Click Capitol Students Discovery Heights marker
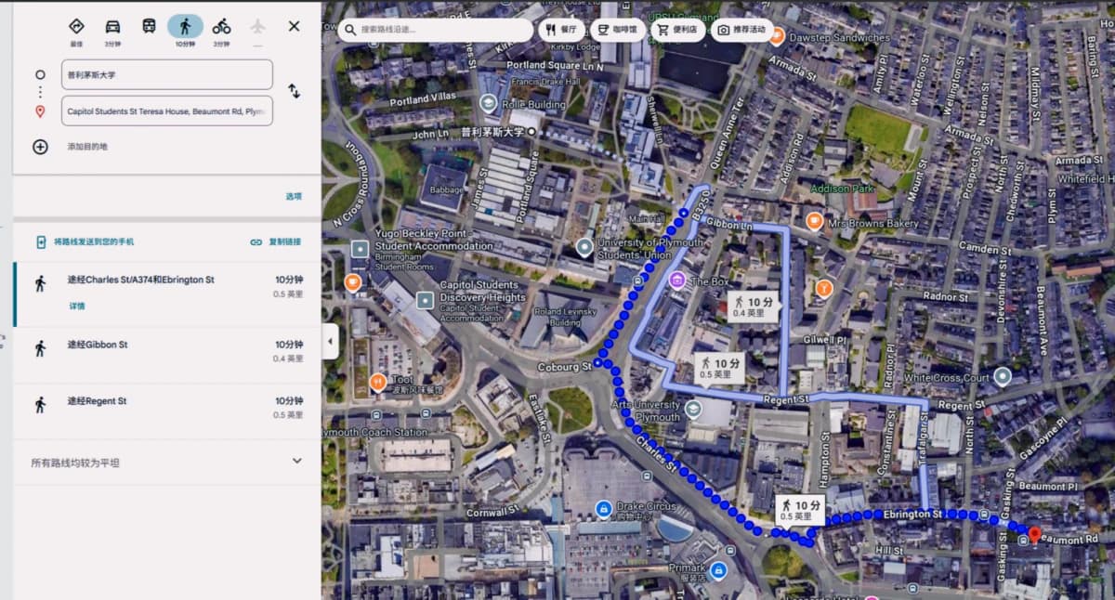The image size is (1115, 600). click(x=425, y=300)
